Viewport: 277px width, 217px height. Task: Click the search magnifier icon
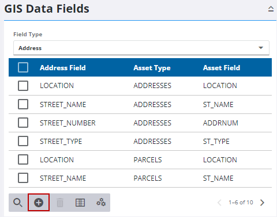click(18, 203)
